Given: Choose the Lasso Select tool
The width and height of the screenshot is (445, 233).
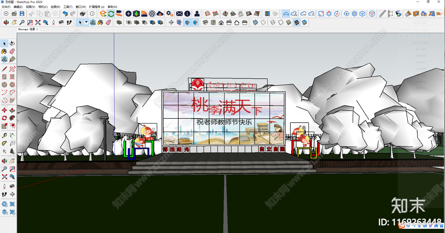Looking at the screenshot, I should point(12,43).
